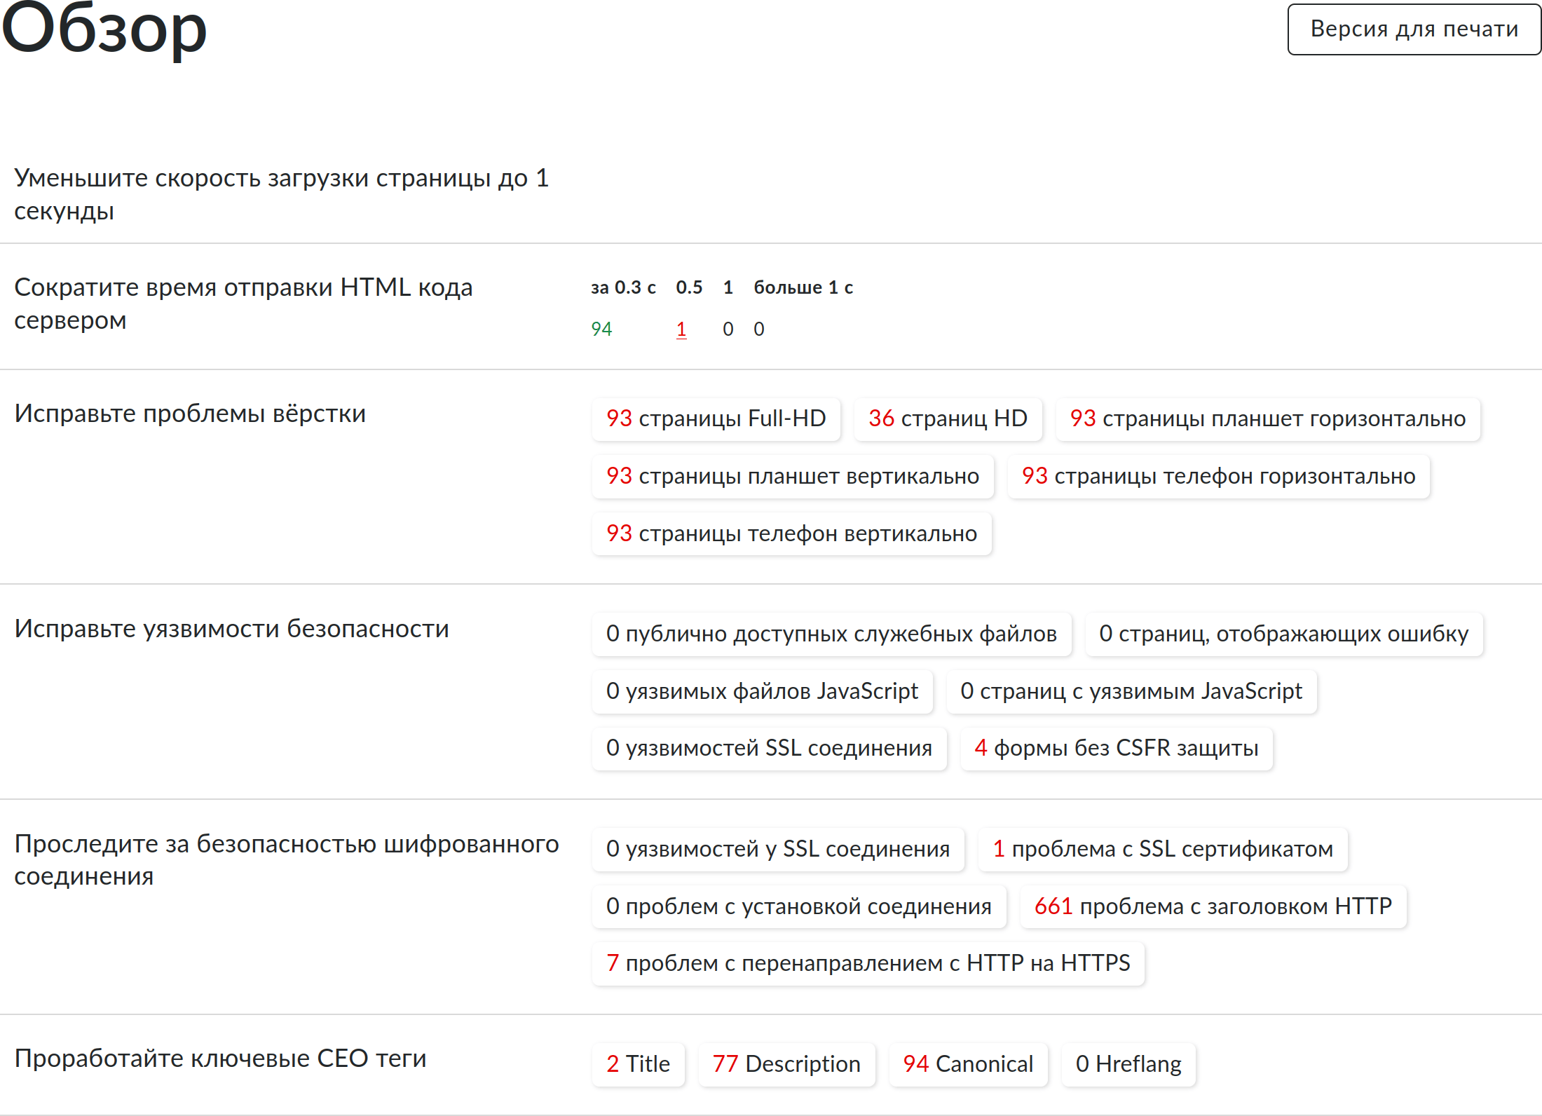Open "93 страницы Full-HD" layout issues
The image size is (1542, 1116).
716,418
